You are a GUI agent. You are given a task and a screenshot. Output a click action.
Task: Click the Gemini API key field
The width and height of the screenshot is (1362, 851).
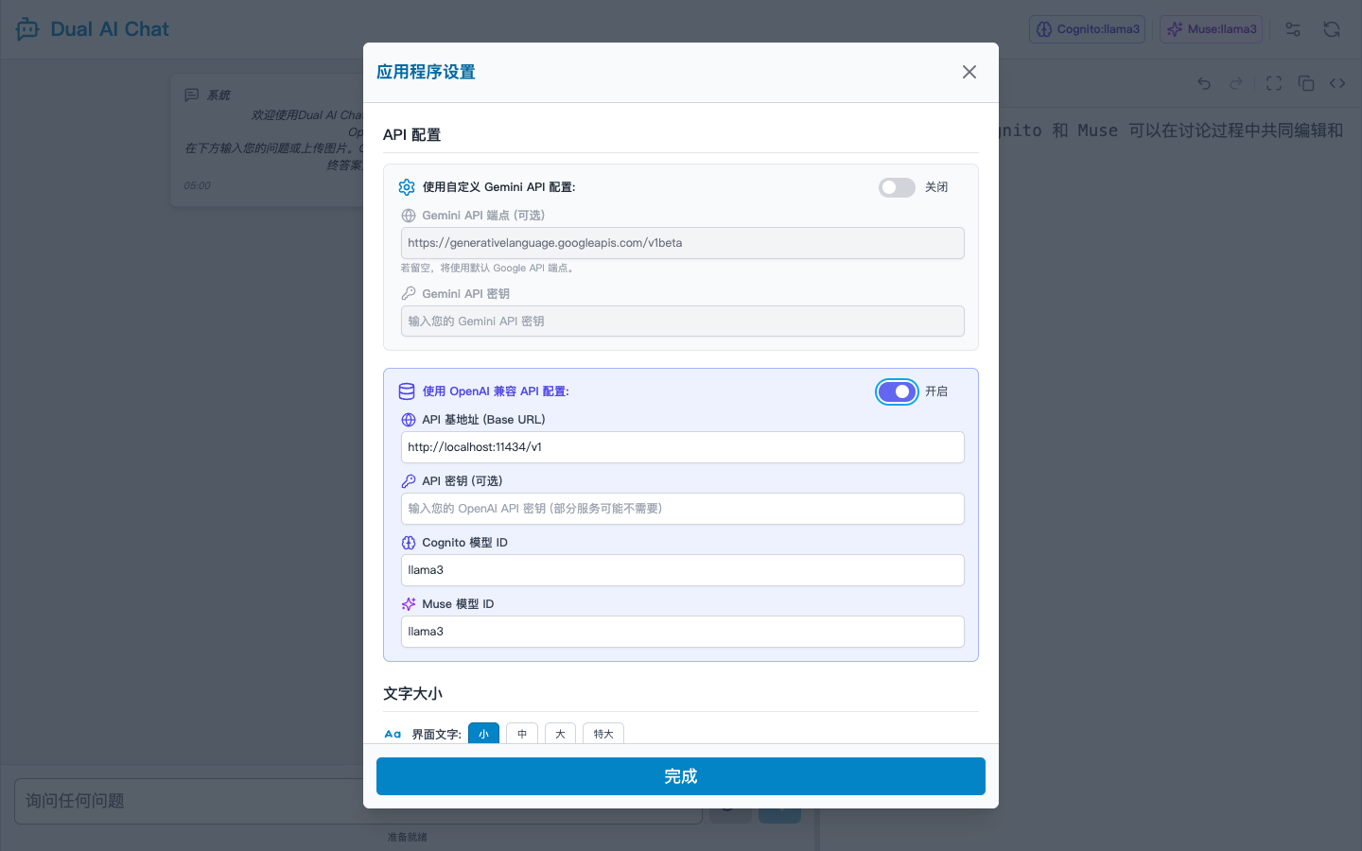[x=683, y=321]
